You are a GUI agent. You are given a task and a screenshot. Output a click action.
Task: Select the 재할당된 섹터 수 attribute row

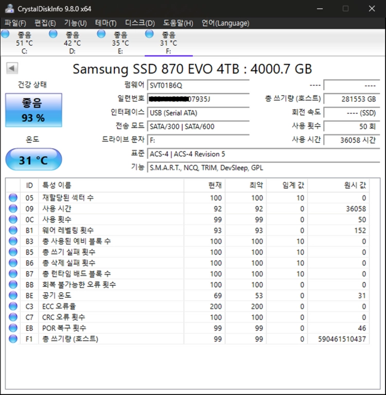click(187, 197)
